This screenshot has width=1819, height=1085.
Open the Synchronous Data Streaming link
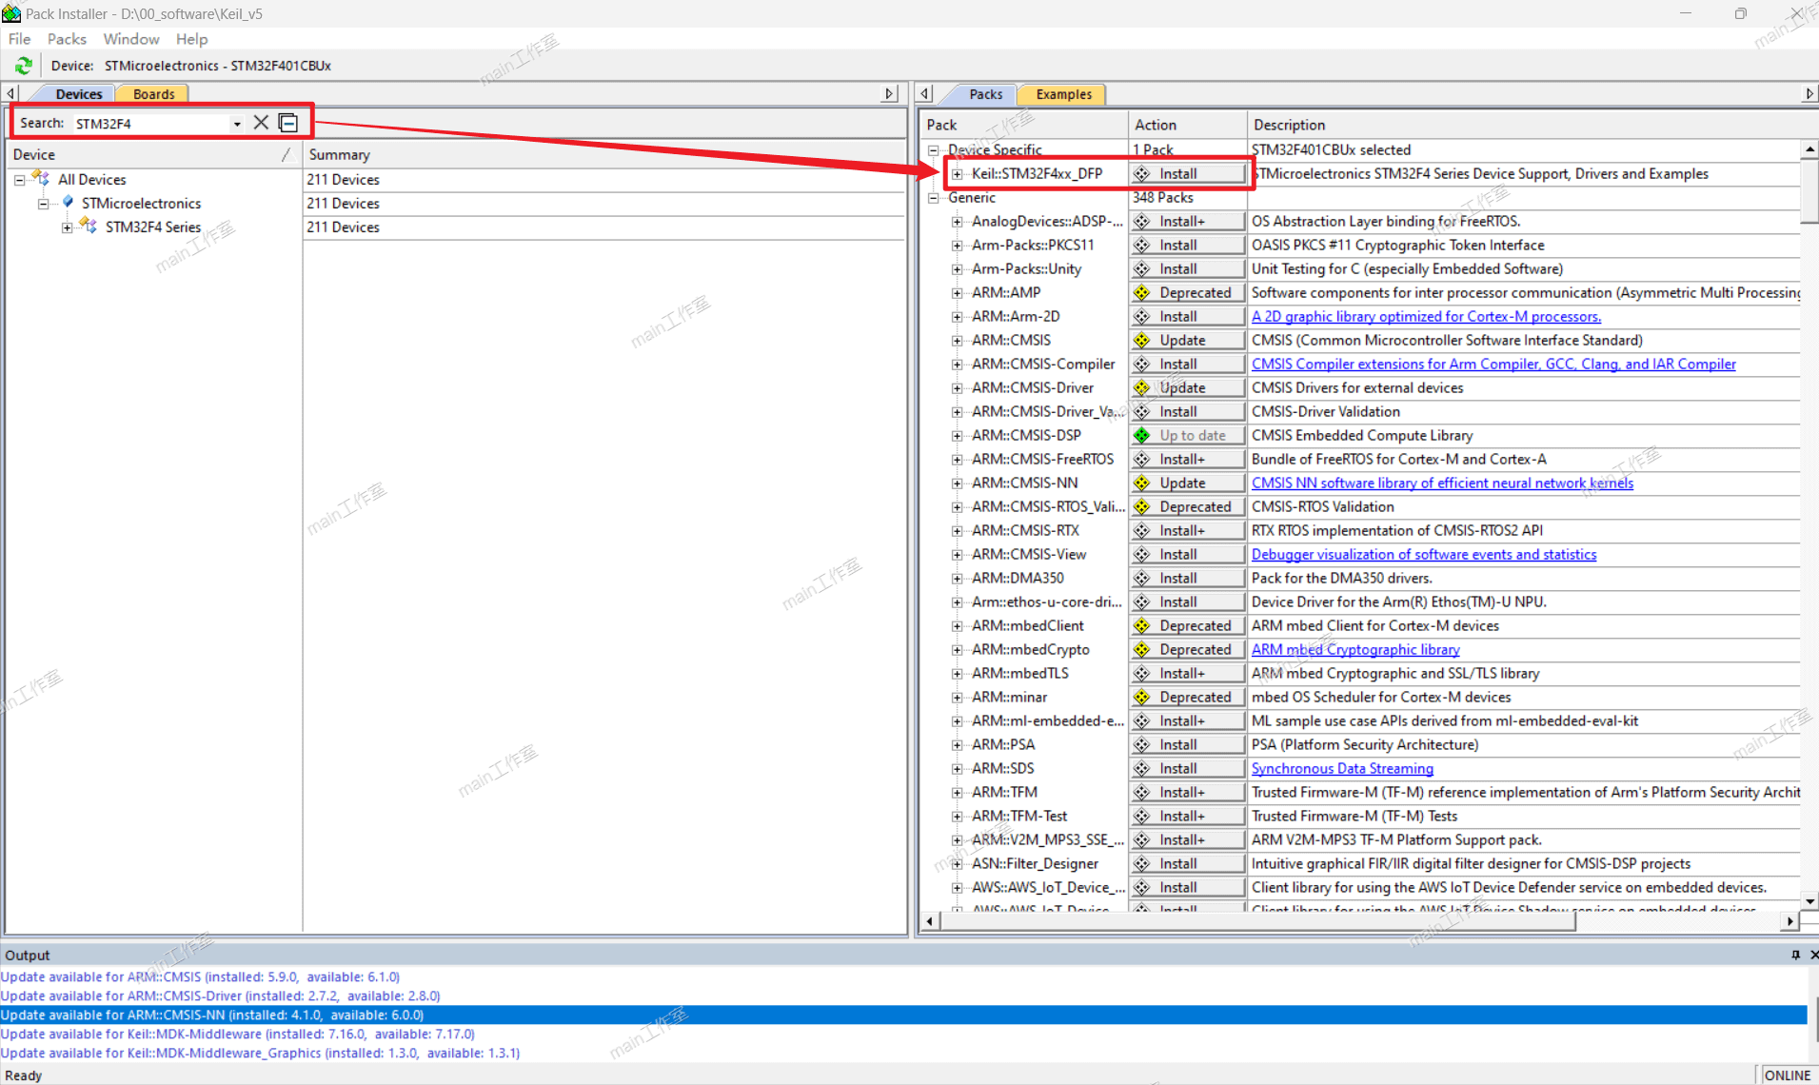[x=1342, y=769]
